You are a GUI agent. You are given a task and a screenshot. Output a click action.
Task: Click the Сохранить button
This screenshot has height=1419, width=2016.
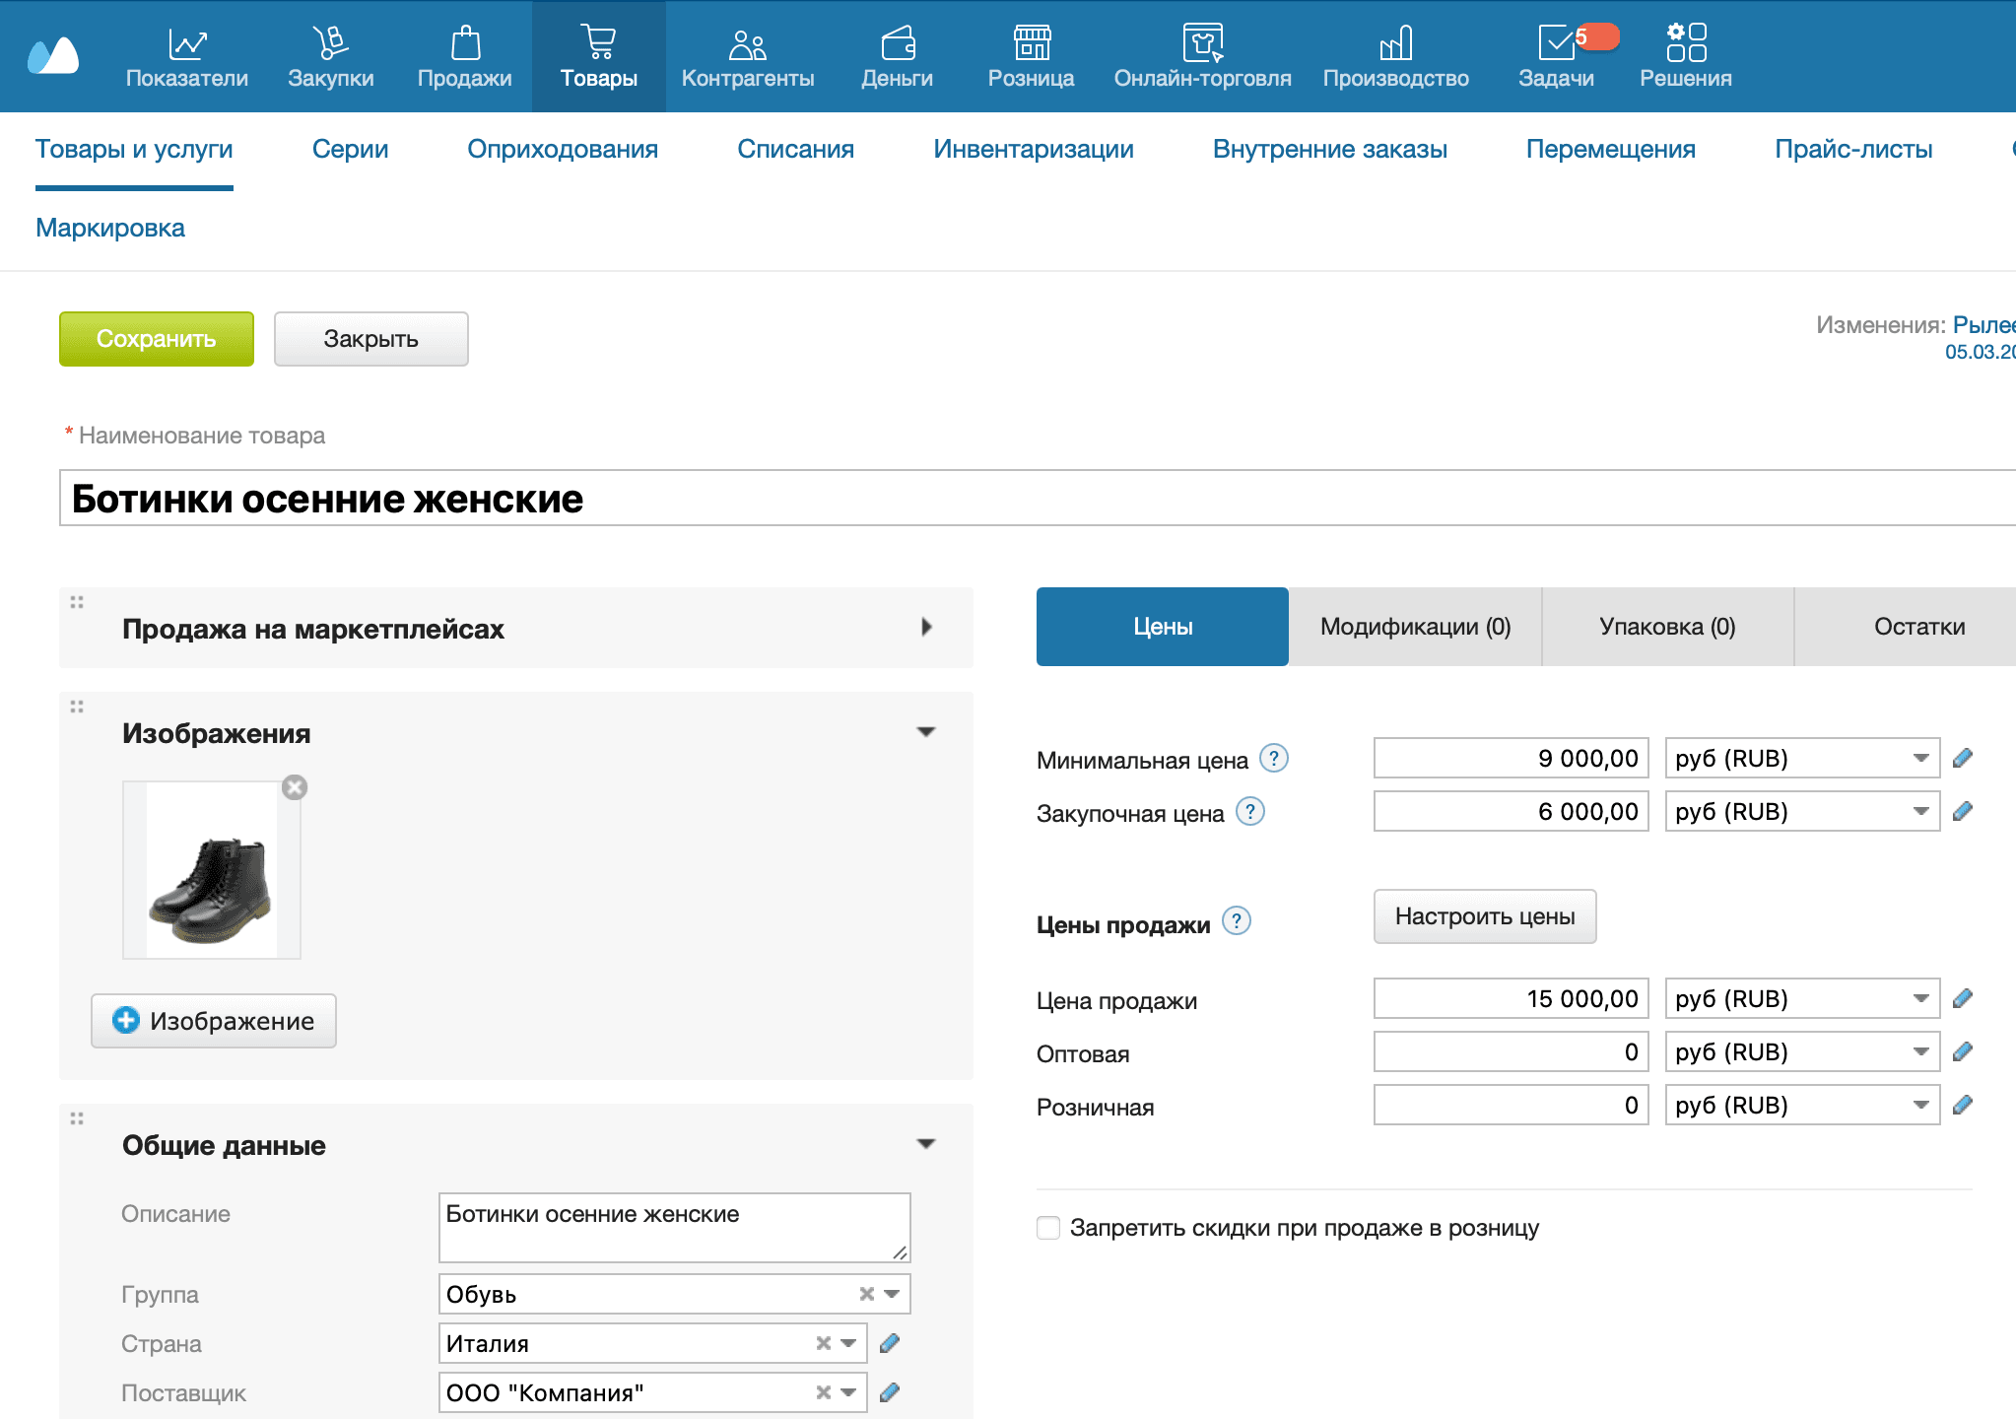[x=156, y=338]
